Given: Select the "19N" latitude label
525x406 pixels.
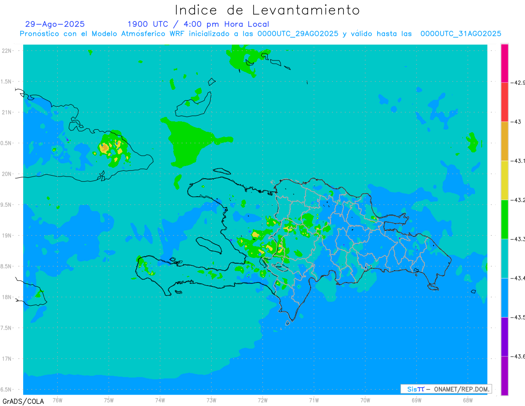Looking at the screenshot, I should 7,235.
